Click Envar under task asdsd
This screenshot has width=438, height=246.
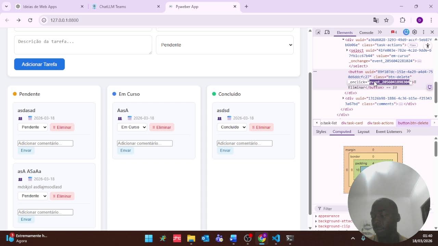(x=225, y=150)
